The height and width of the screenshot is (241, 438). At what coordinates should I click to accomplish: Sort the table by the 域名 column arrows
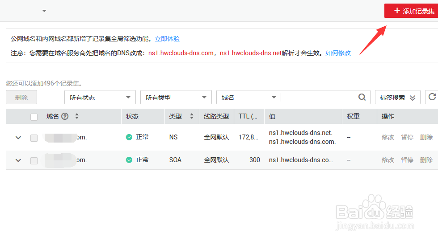[77, 116]
